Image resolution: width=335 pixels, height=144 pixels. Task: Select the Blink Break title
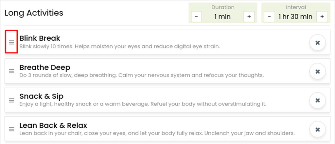coord(40,38)
